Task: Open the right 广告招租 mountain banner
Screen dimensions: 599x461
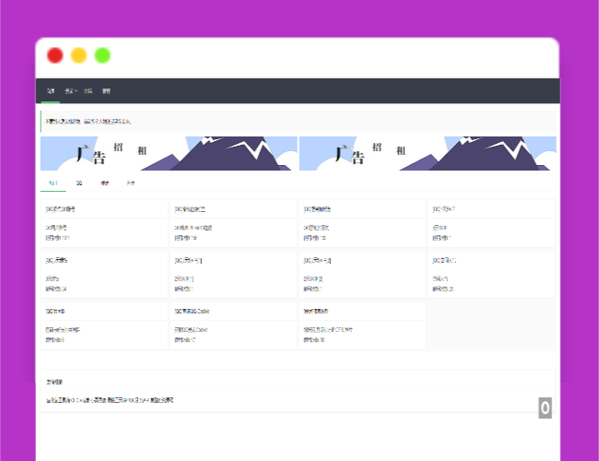Action: pyautogui.click(x=427, y=154)
